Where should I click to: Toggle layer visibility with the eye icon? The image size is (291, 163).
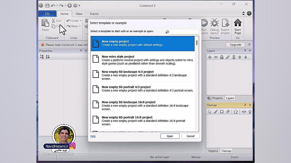click(x=216, y=57)
